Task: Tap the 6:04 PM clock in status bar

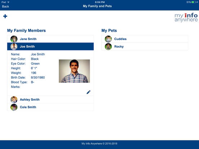Action: [x=100, y=2]
